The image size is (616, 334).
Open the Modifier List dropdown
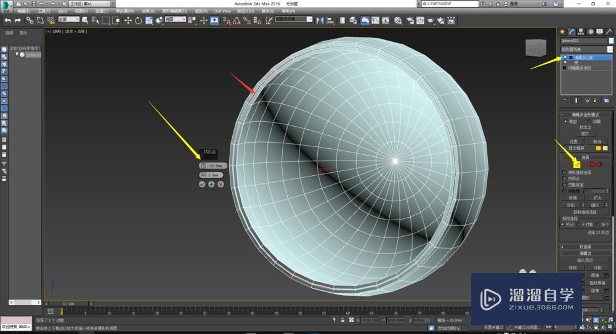586,49
